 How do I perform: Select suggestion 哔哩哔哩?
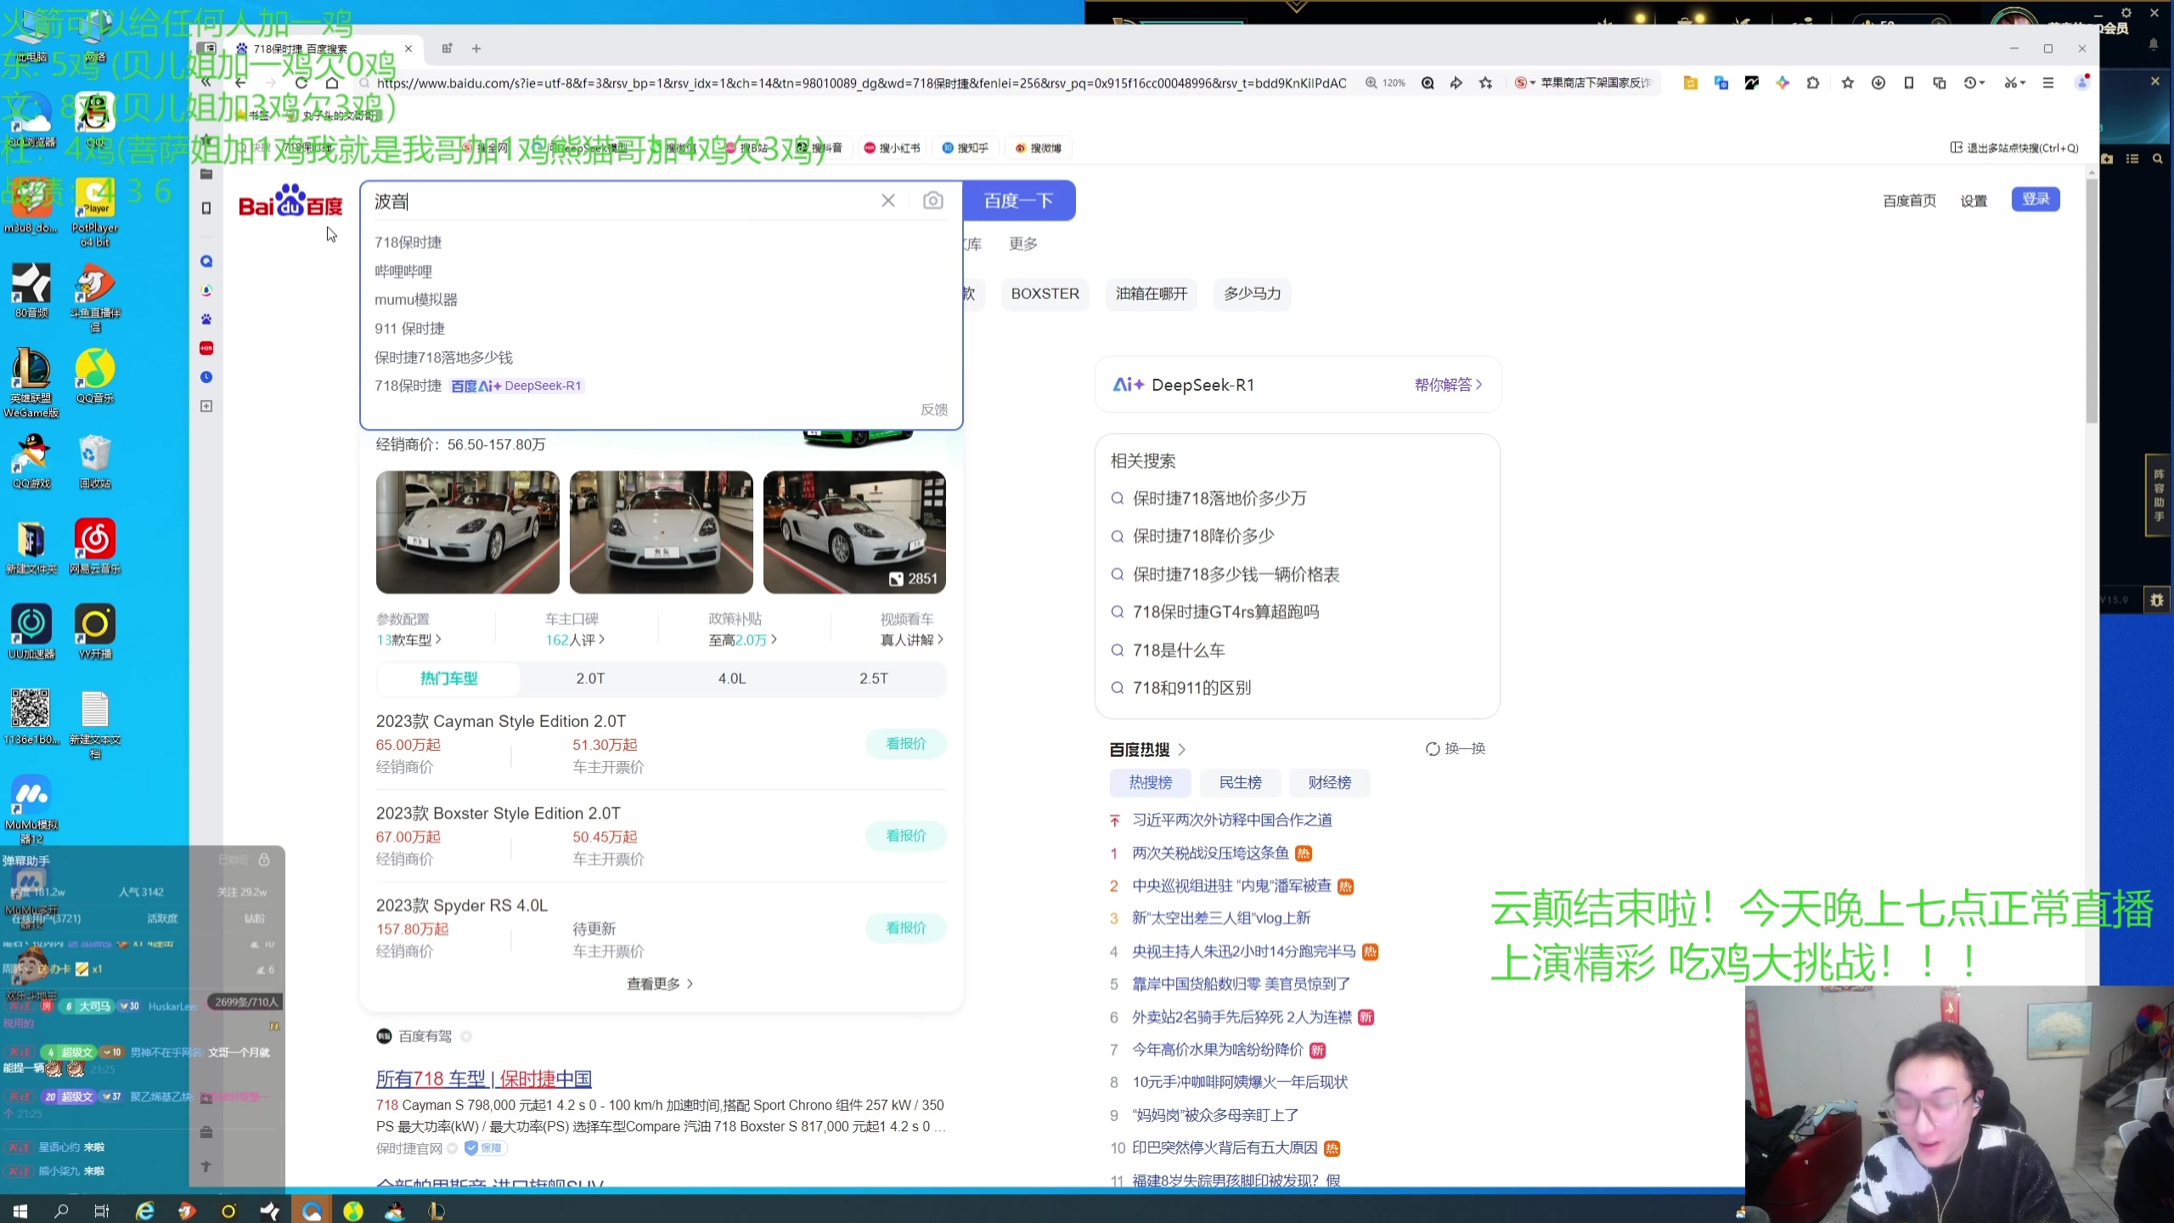pos(403,271)
